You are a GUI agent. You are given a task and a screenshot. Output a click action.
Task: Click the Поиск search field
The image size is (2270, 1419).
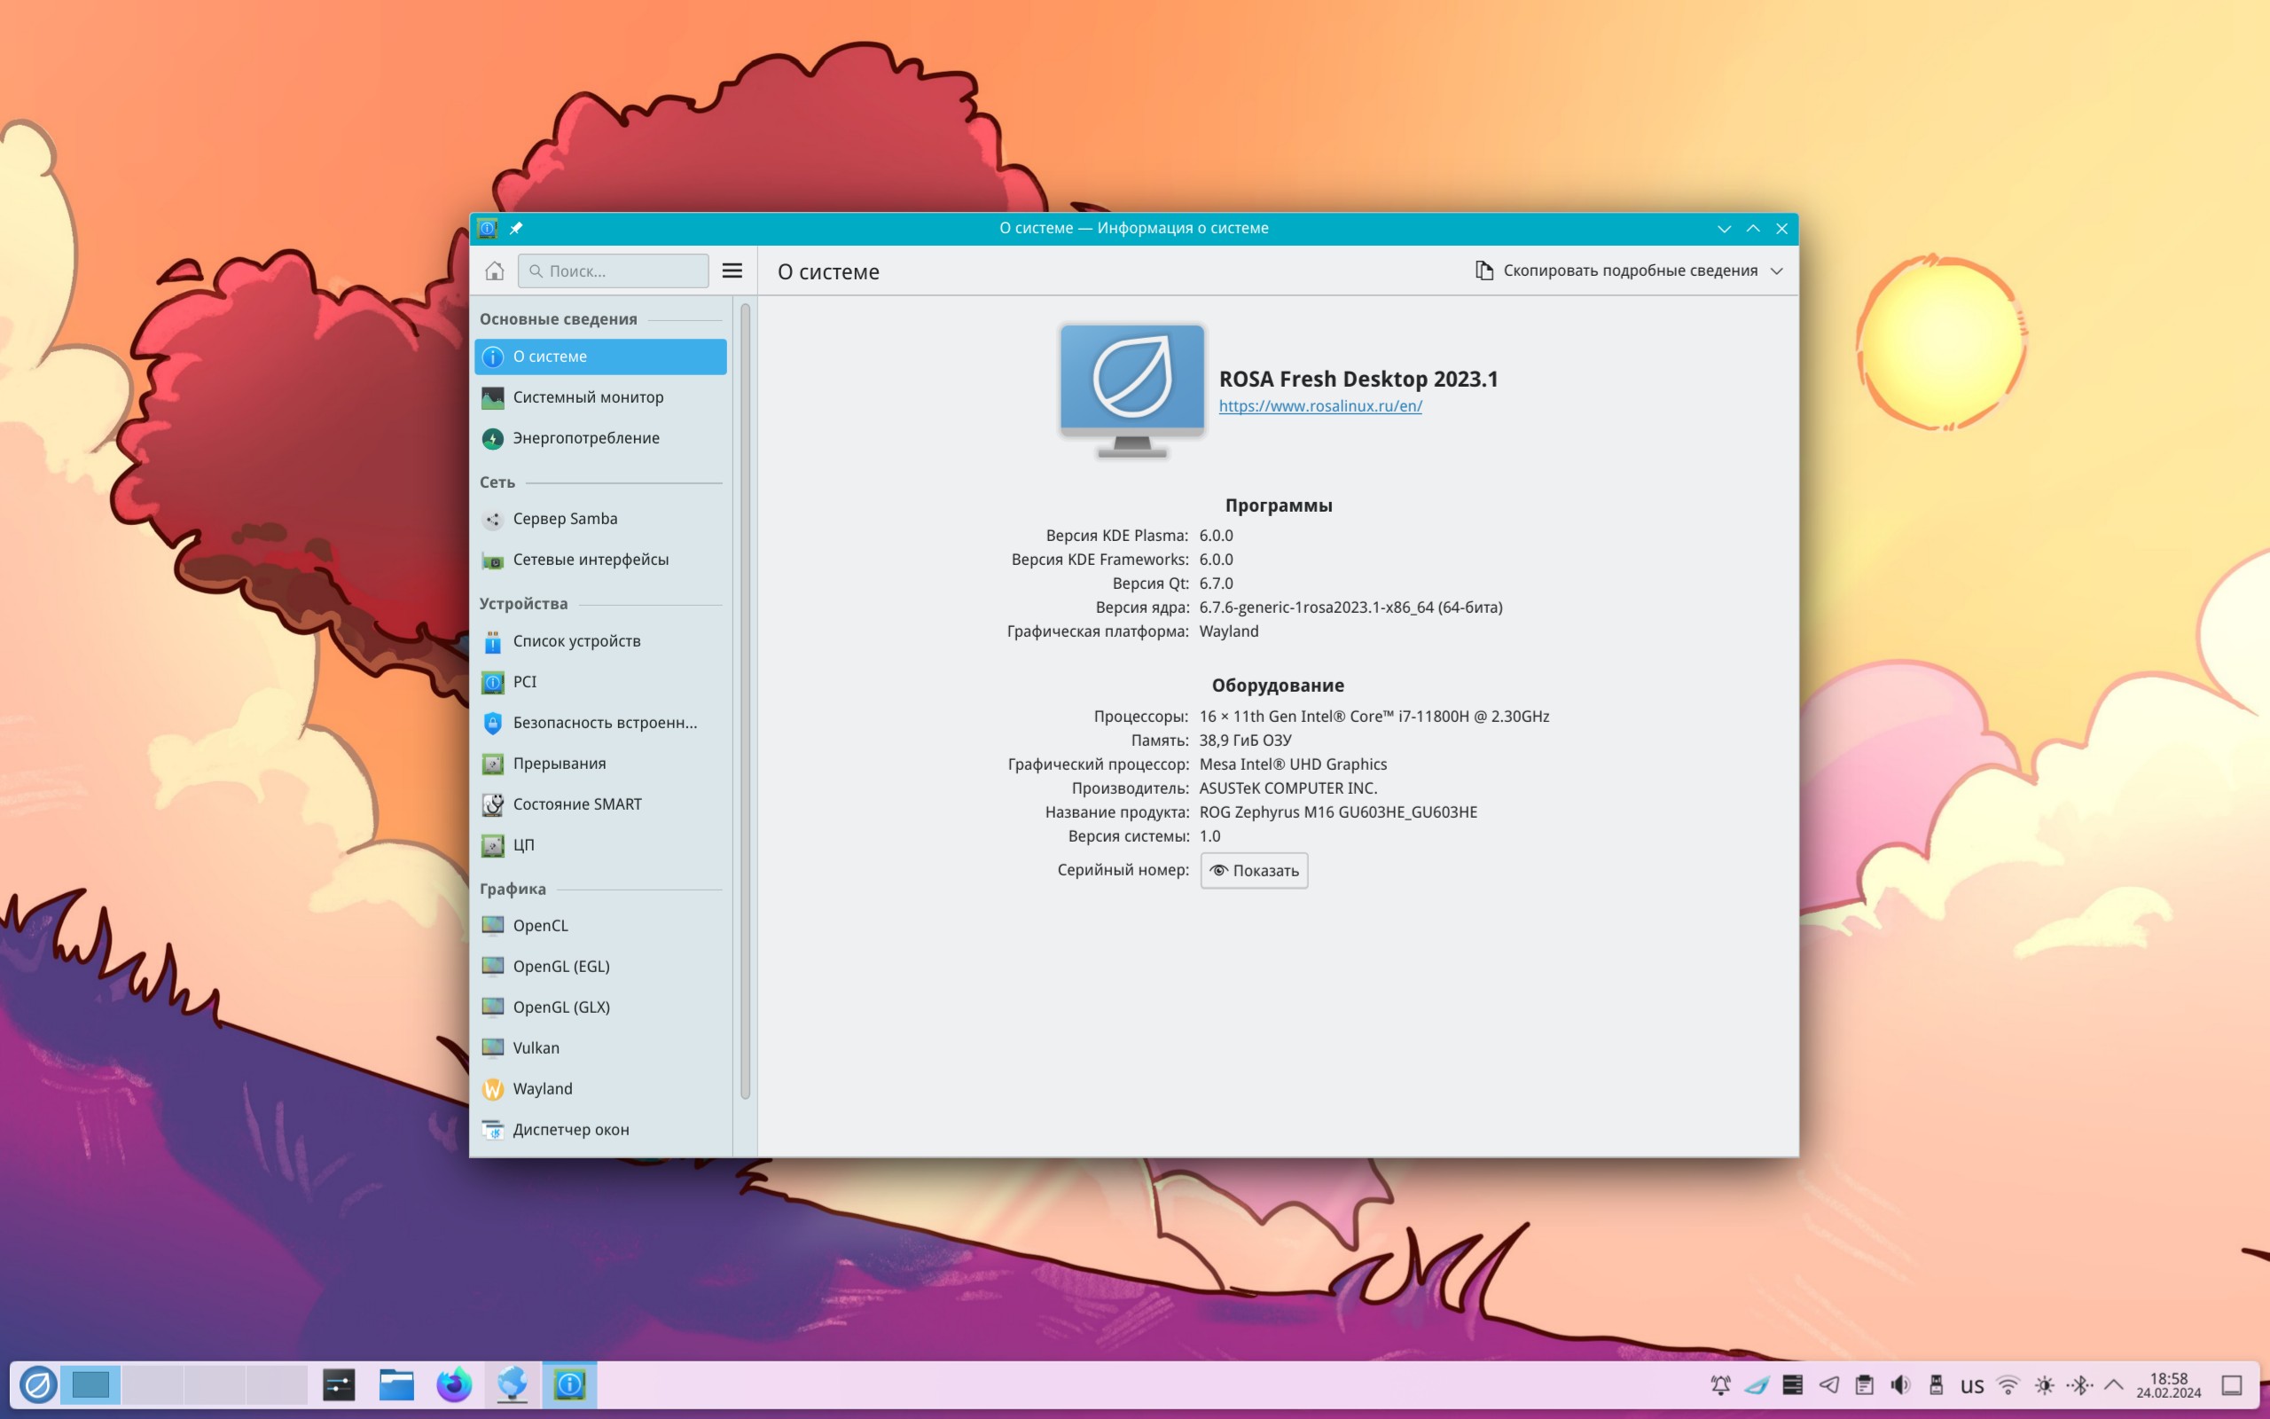pos(614,271)
